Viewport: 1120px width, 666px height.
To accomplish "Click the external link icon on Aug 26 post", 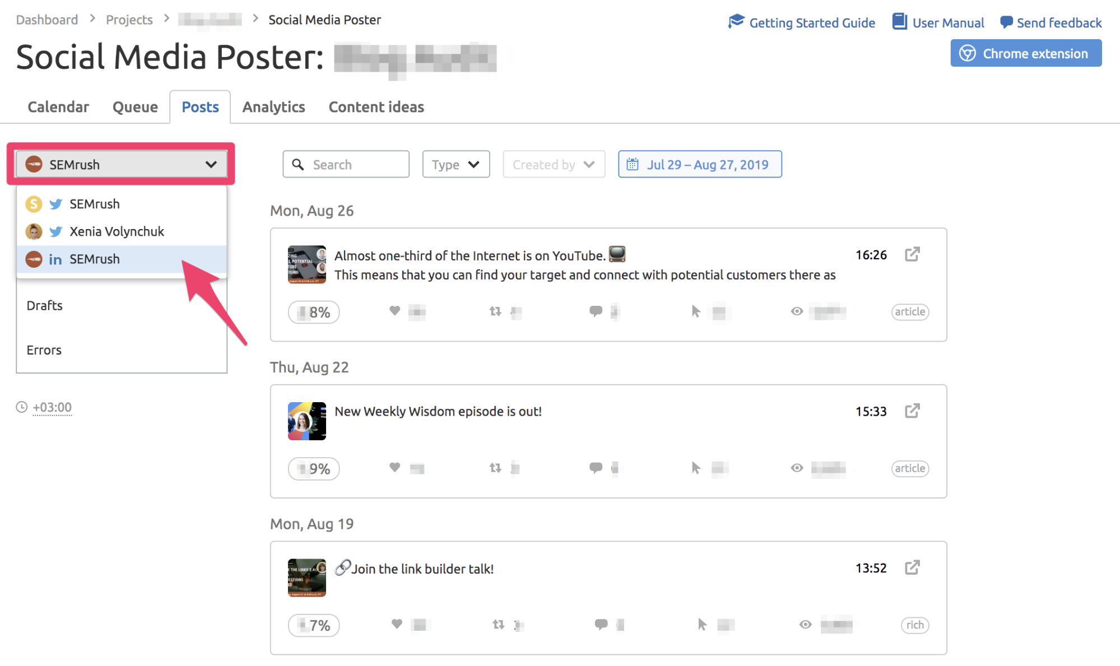I will (x=913, y=254).
